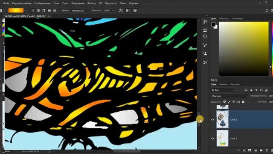Screen dimensions: 273x154
Task: Open the Редактирование menu
Action: click(22, 3)
